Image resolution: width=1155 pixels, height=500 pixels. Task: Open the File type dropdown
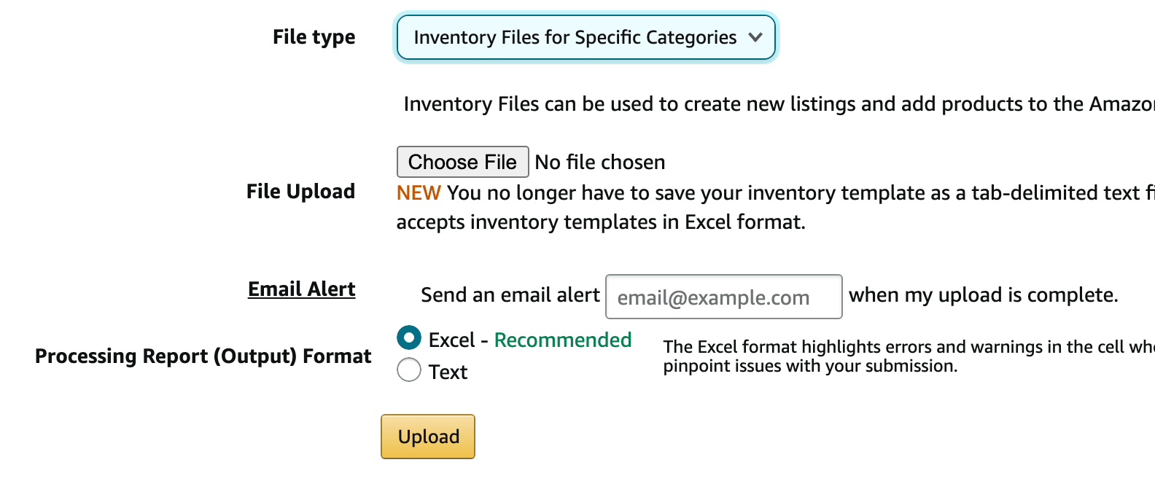[x=575, y=37]
